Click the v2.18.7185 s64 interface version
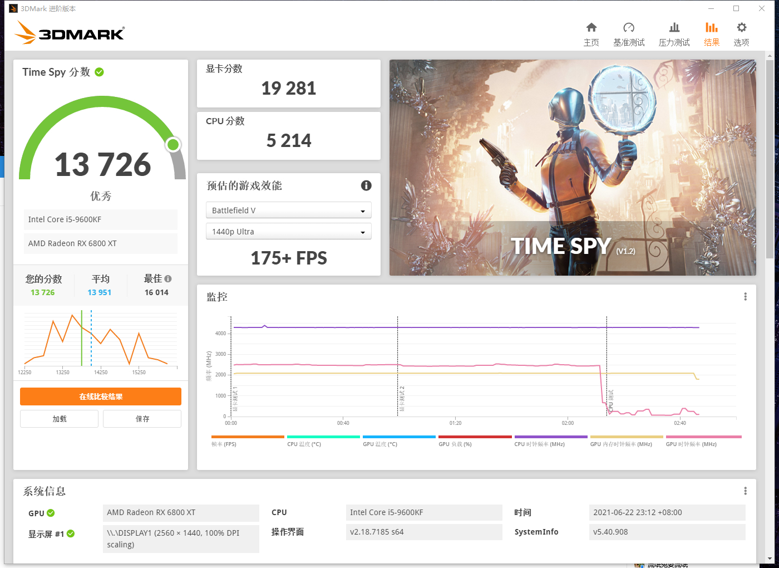Image resolution: width=779 pixels, height=568 pixels. 424,532
